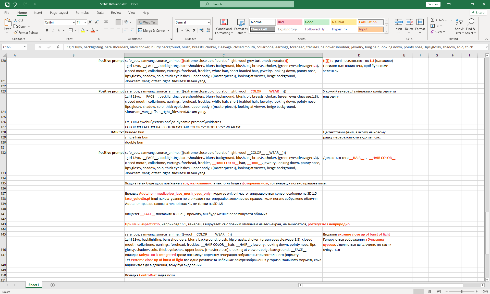Click the Save icon in title bar

[7, 4]
